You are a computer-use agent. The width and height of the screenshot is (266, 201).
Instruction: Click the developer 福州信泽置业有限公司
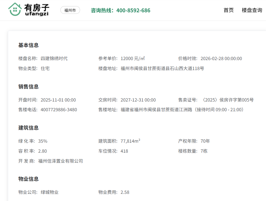61,161
